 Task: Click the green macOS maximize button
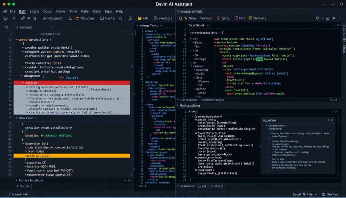click(14, 4)
